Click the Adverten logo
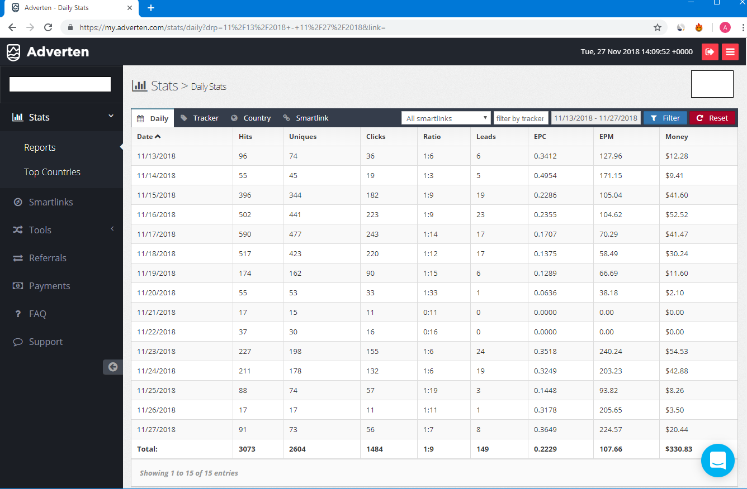The width and height of the screenshot is (747, 489). click(x=48, y=52)
